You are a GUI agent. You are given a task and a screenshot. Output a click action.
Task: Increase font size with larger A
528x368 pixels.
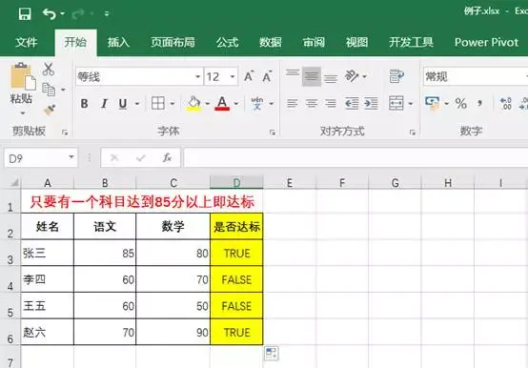click(x=249, y=76)
